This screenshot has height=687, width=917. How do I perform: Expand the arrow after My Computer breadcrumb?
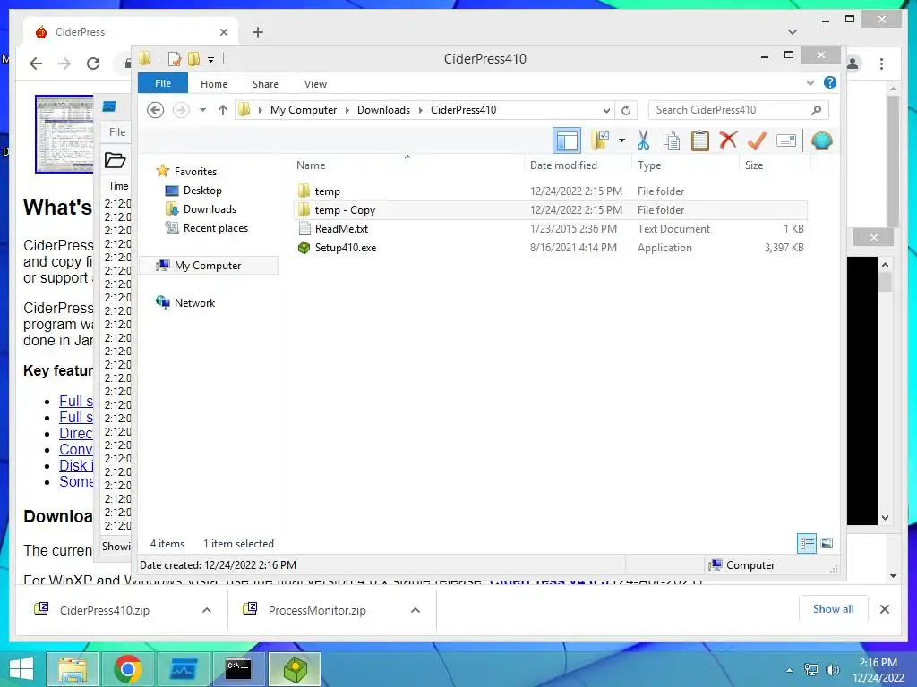(347, 110)
